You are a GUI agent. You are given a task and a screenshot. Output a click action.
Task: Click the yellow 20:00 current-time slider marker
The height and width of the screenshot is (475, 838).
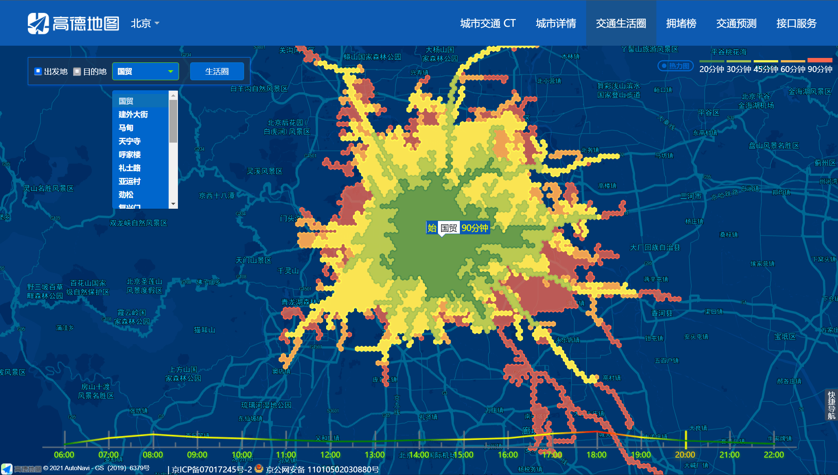click(x=686, y=440)
